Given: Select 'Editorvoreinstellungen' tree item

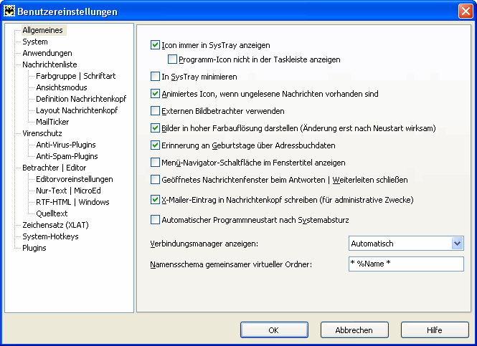Looking at the screenshot, I should 74,179.
